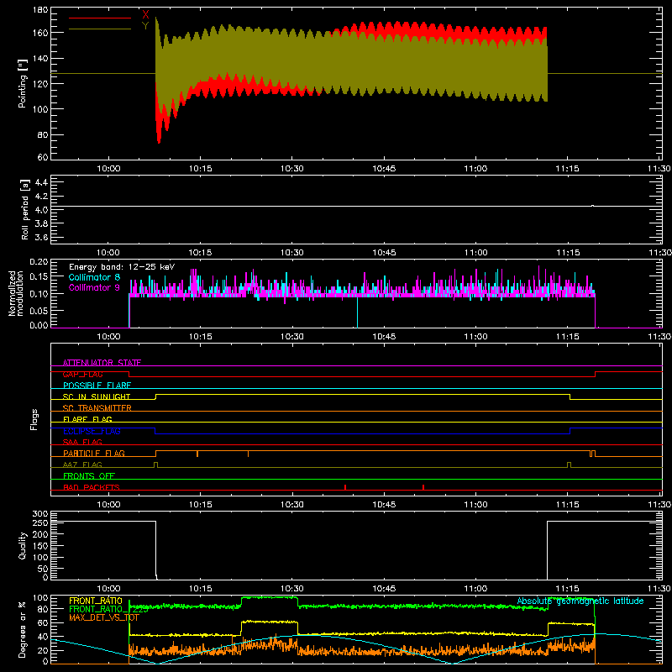Click the cyan 'Collimator 8' legend entry
The width and height of the screenshot is (672, 672).
94,277
